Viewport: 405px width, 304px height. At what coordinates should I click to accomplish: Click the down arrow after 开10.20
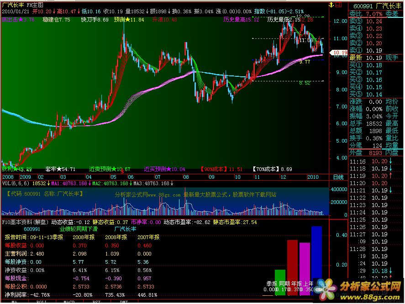click(55, 11)
